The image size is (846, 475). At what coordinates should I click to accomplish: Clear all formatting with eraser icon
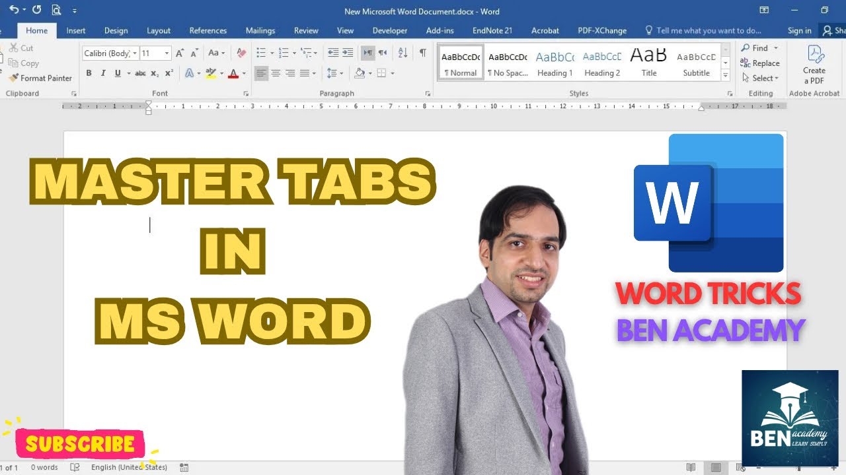tap(241, 53)
